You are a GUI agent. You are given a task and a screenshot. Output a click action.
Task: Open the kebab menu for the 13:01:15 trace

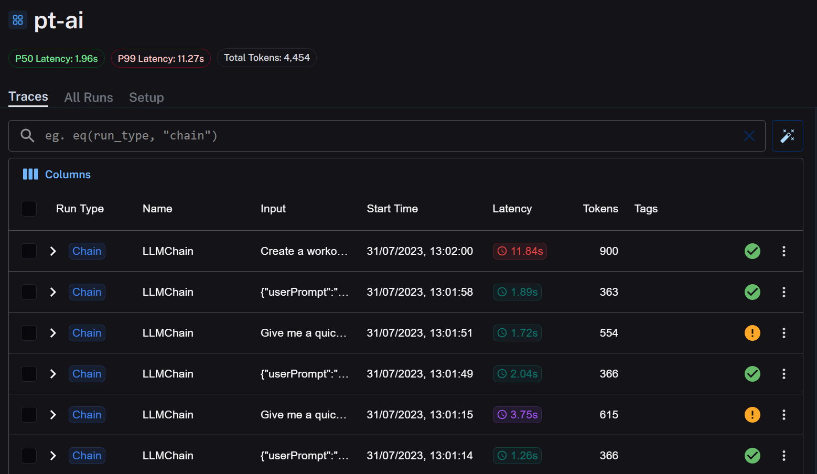click(783, 415)
